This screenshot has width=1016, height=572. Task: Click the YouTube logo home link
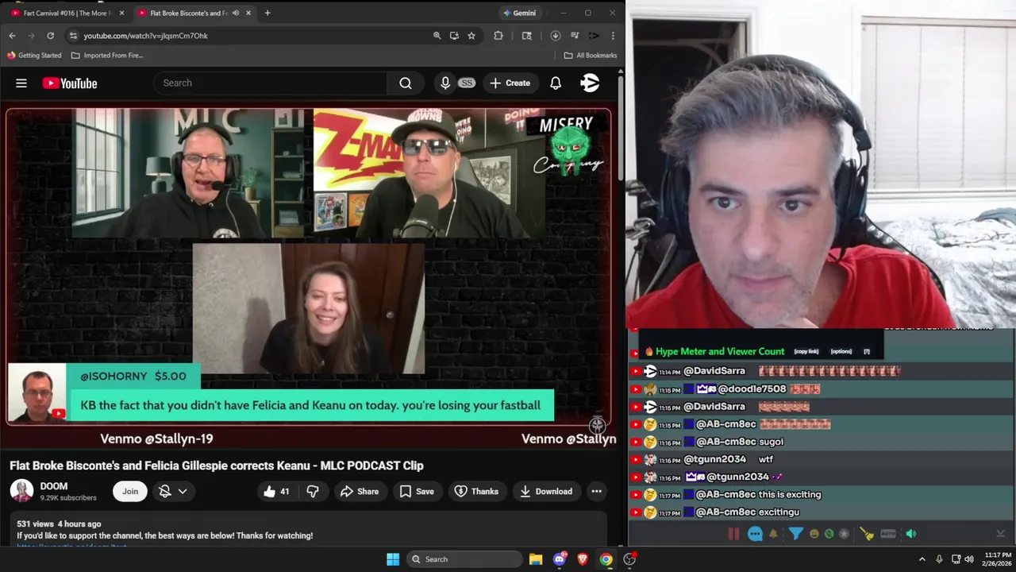[70, 83]
